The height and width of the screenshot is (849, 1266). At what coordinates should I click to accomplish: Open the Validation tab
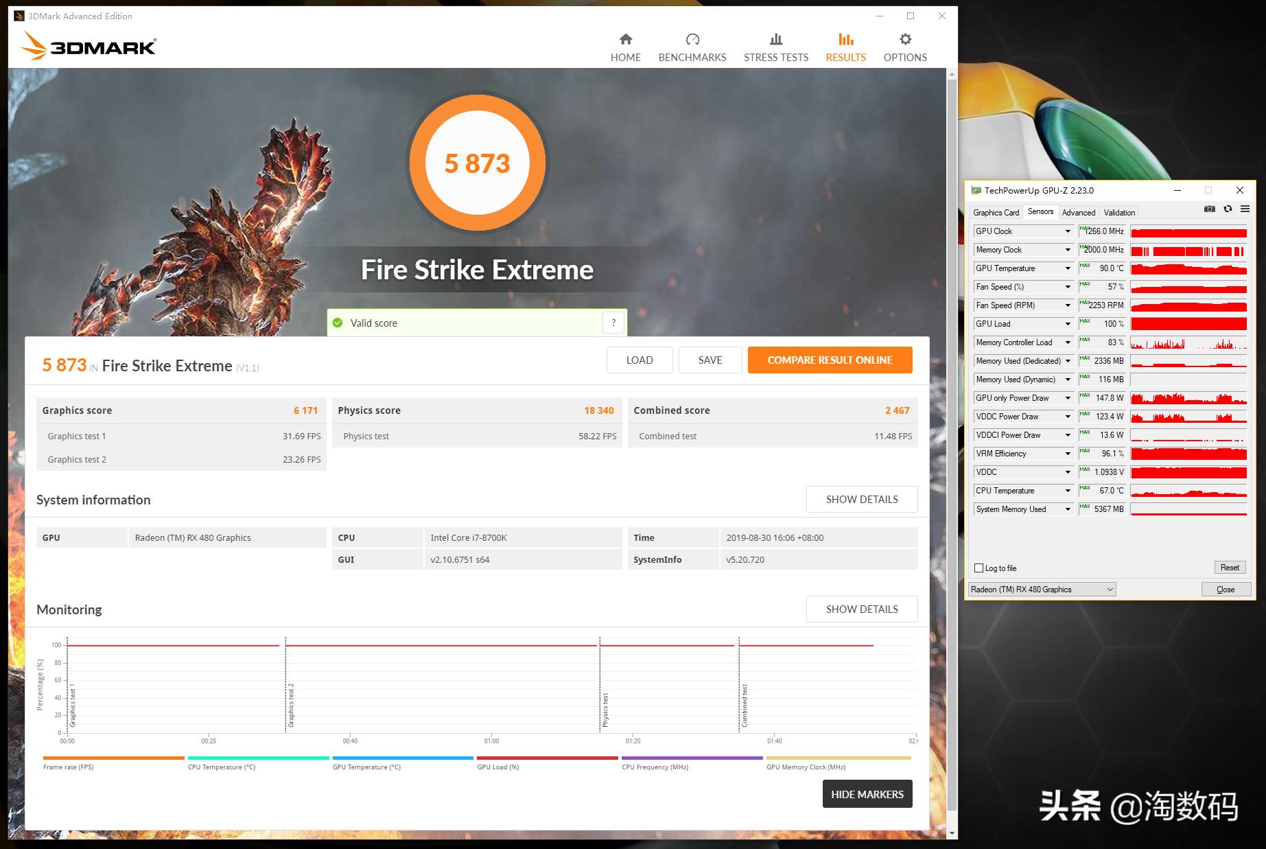(1119, 213)
